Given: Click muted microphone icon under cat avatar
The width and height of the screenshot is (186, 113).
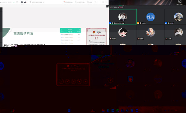Looking at the screenshot, I should click(168, 23).
